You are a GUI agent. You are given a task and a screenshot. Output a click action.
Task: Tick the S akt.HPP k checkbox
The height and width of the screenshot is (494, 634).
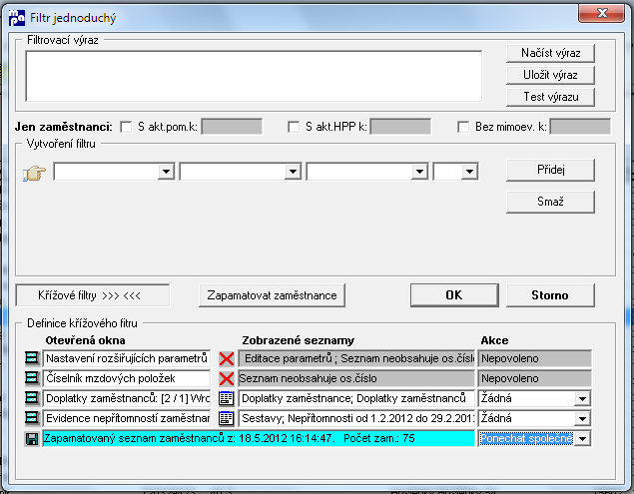294,127
